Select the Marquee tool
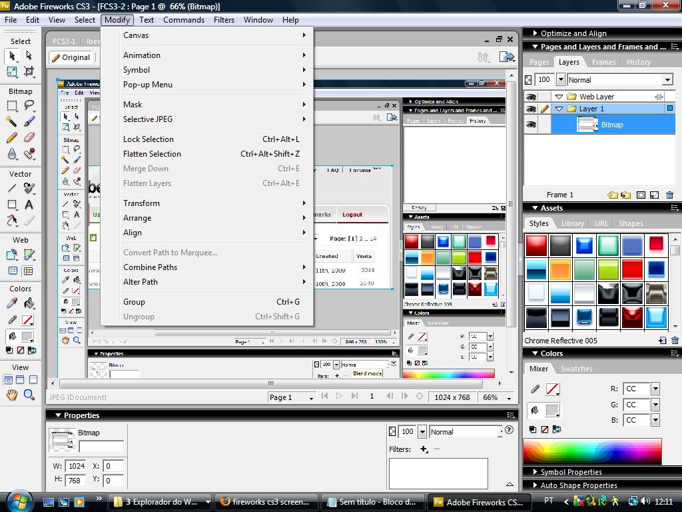The image size is (682, 512). coord(12,105)
